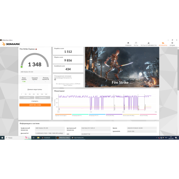Select the РЕЗУЛЬТАТЫ results tab
The width and height of the screenshot is (179, 179).
(x=163, y=44)
